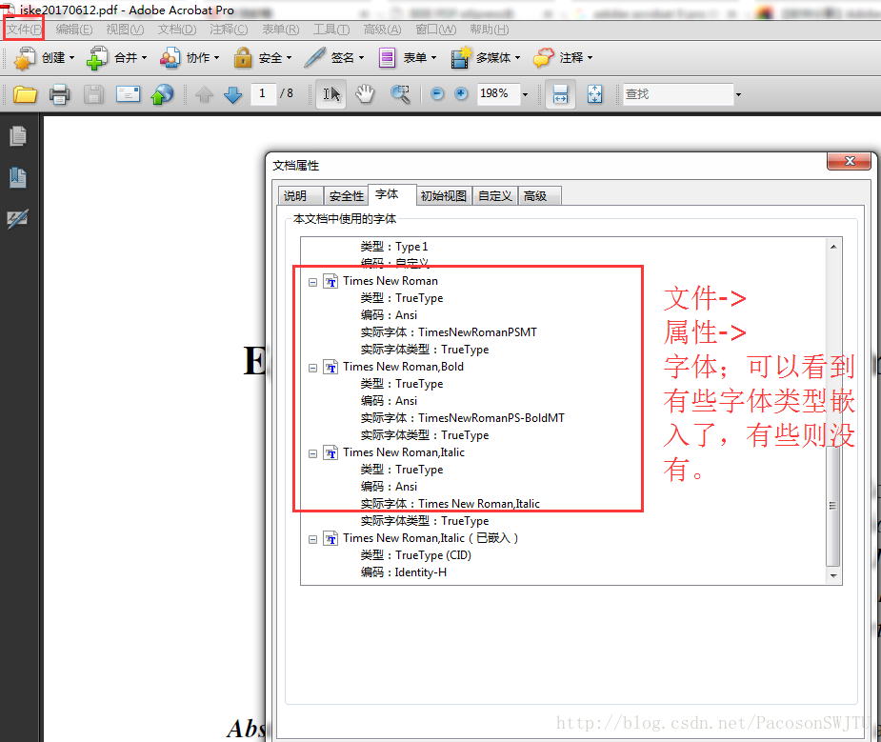Open the 高级(A) menu
This screenshot has width=881, height=742.
[382, 30]
